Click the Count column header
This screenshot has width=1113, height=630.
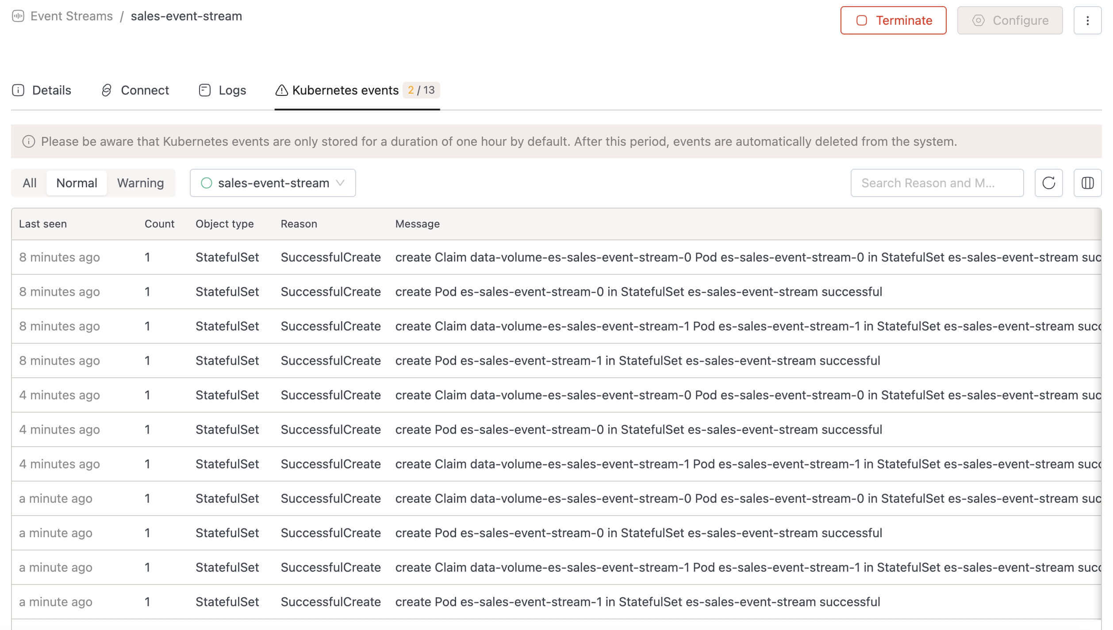pyautogui.click(x=159, y=224)
